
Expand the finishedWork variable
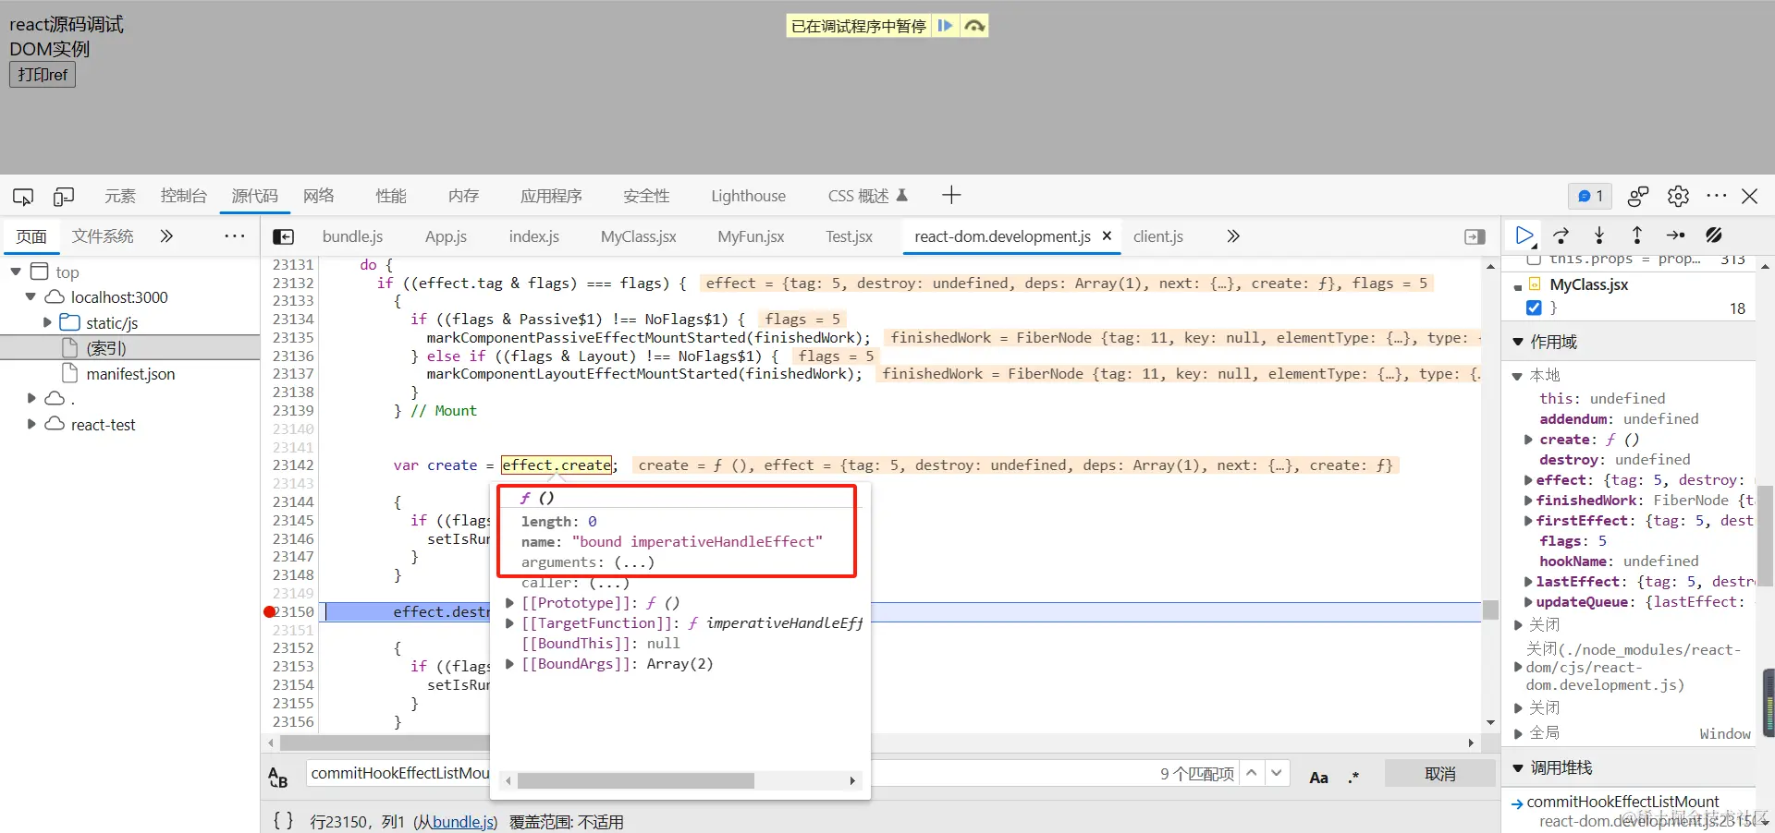(1528, 501)
